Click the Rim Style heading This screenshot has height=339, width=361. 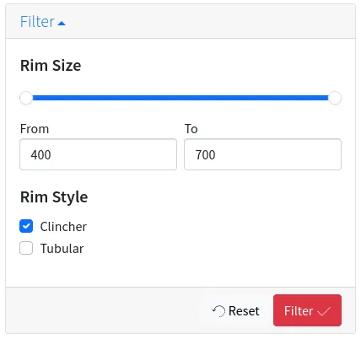pyautogui.click(x=54, y=197)
